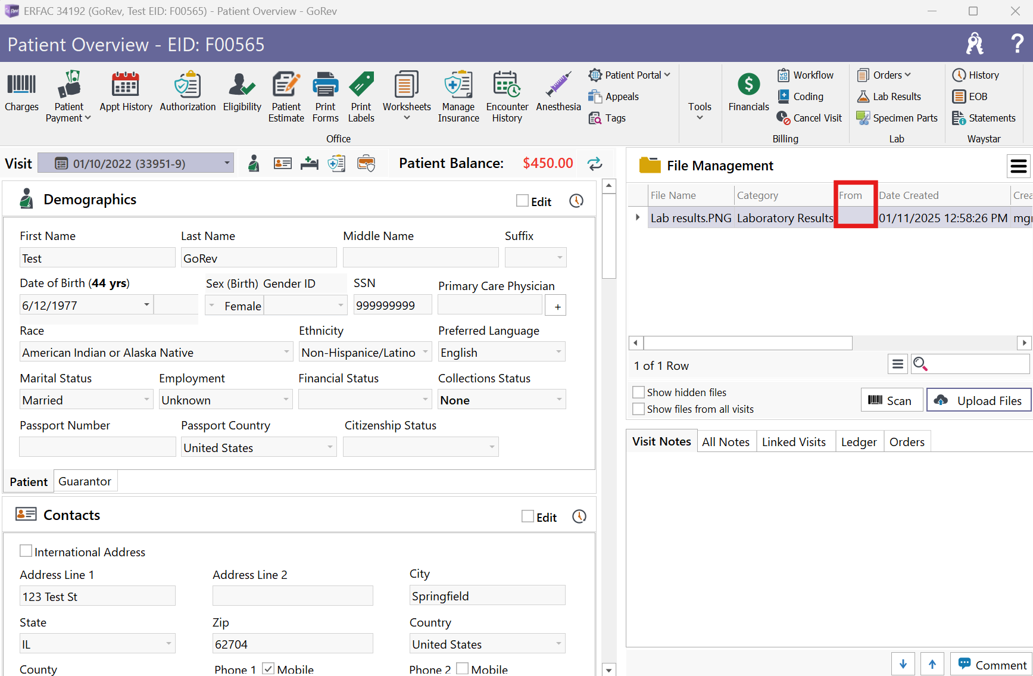The height and width of the screenshot is (676, 1033).
Task: Uncheck Phone 1 Mobile checkbox
Action: pos(268,668)
